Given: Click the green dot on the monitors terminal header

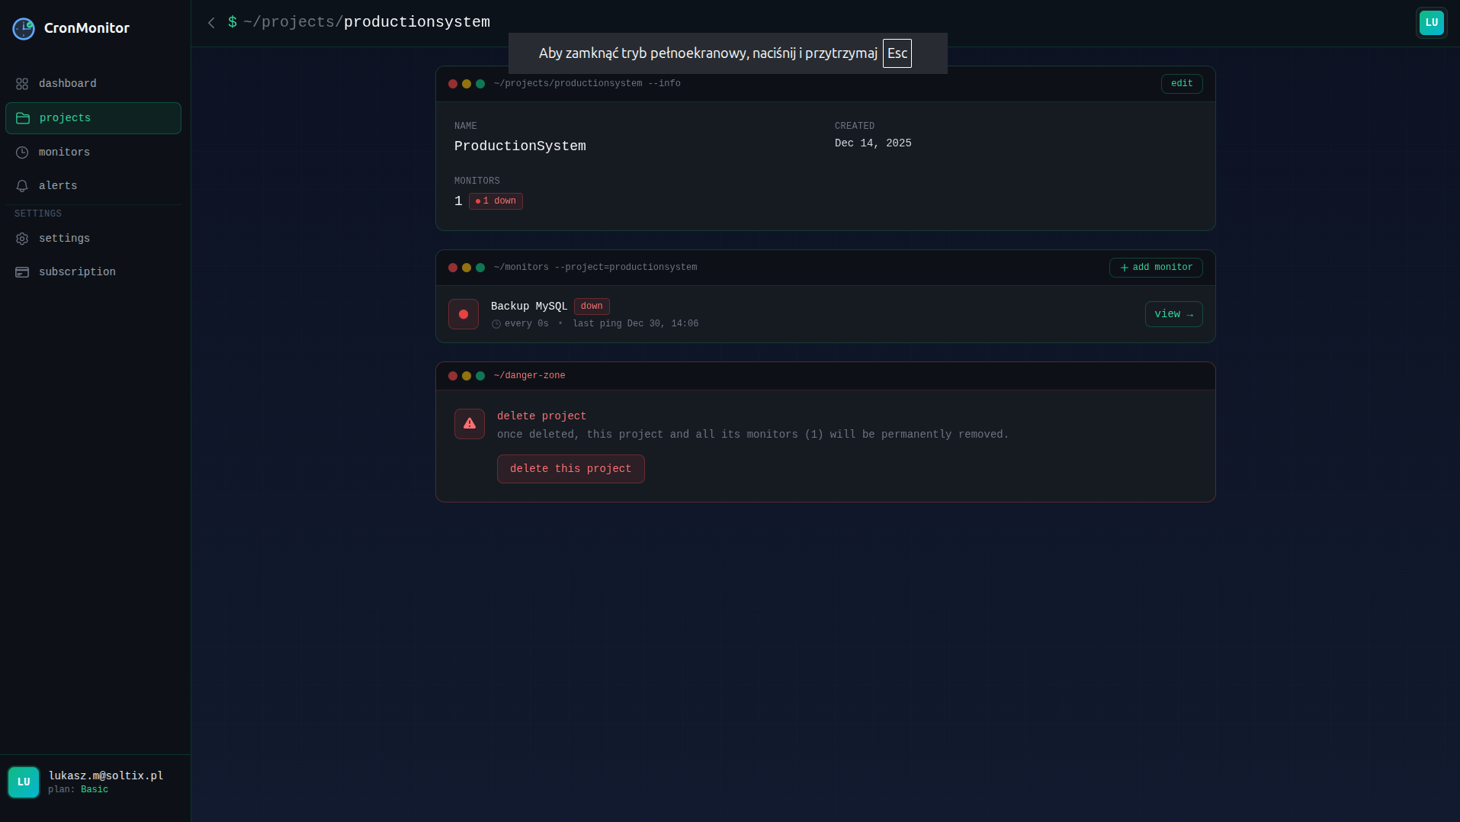Looking at the screenshot, I should (x=480, y=268).
